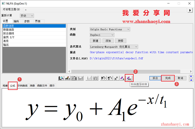195x129 pixels.
Task: Click the blue down-triangle panel toggle
Action: click(191, 76)
